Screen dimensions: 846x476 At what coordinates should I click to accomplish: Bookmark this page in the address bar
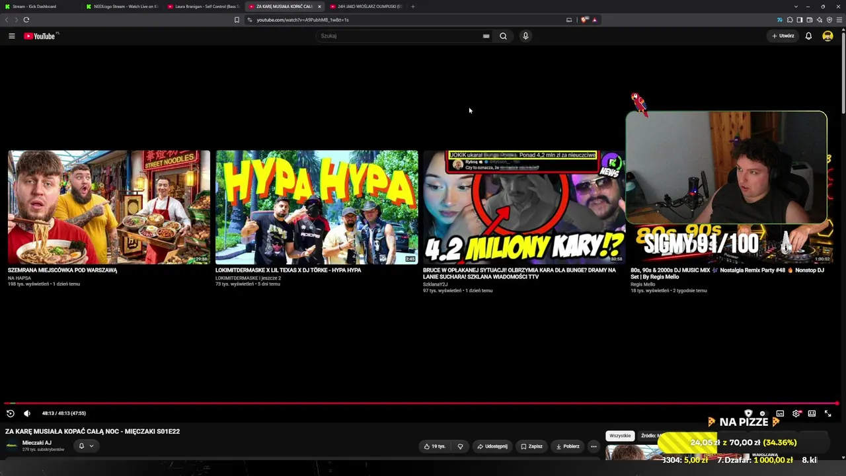pos(237,20)
